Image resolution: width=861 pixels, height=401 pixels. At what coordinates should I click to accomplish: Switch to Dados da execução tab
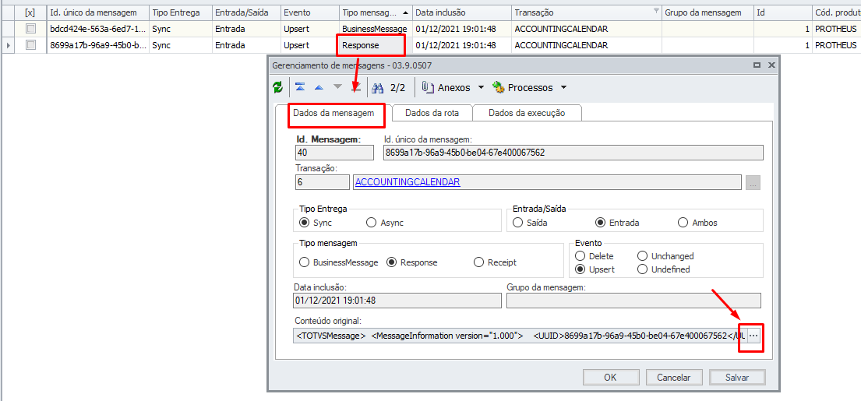527,113
